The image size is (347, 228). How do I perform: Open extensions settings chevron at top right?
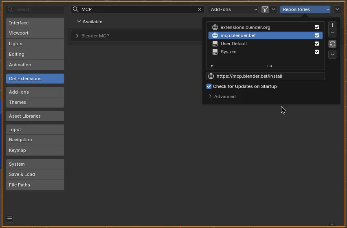click(x=337, y=9)
